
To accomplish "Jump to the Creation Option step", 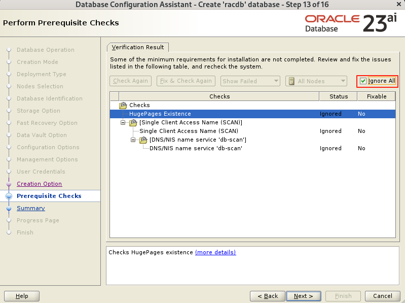I will (x=39, y=184).
